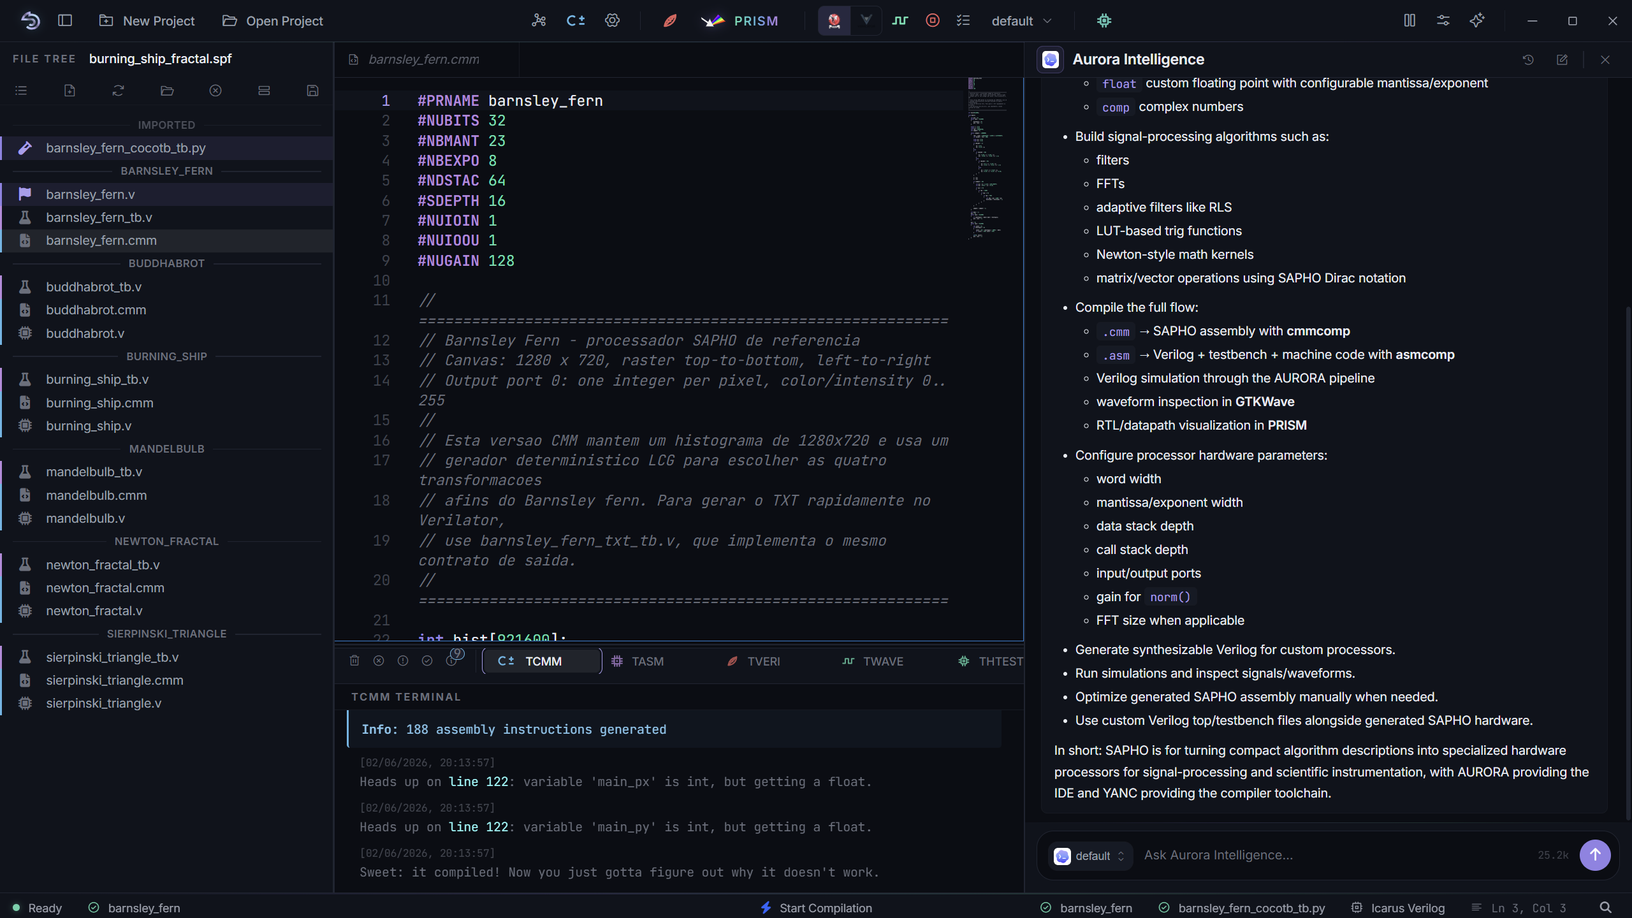Open barnsley_fern_cocotb_tb.py in file tree
Viewport: 1632px width, 918px height.
167,148
